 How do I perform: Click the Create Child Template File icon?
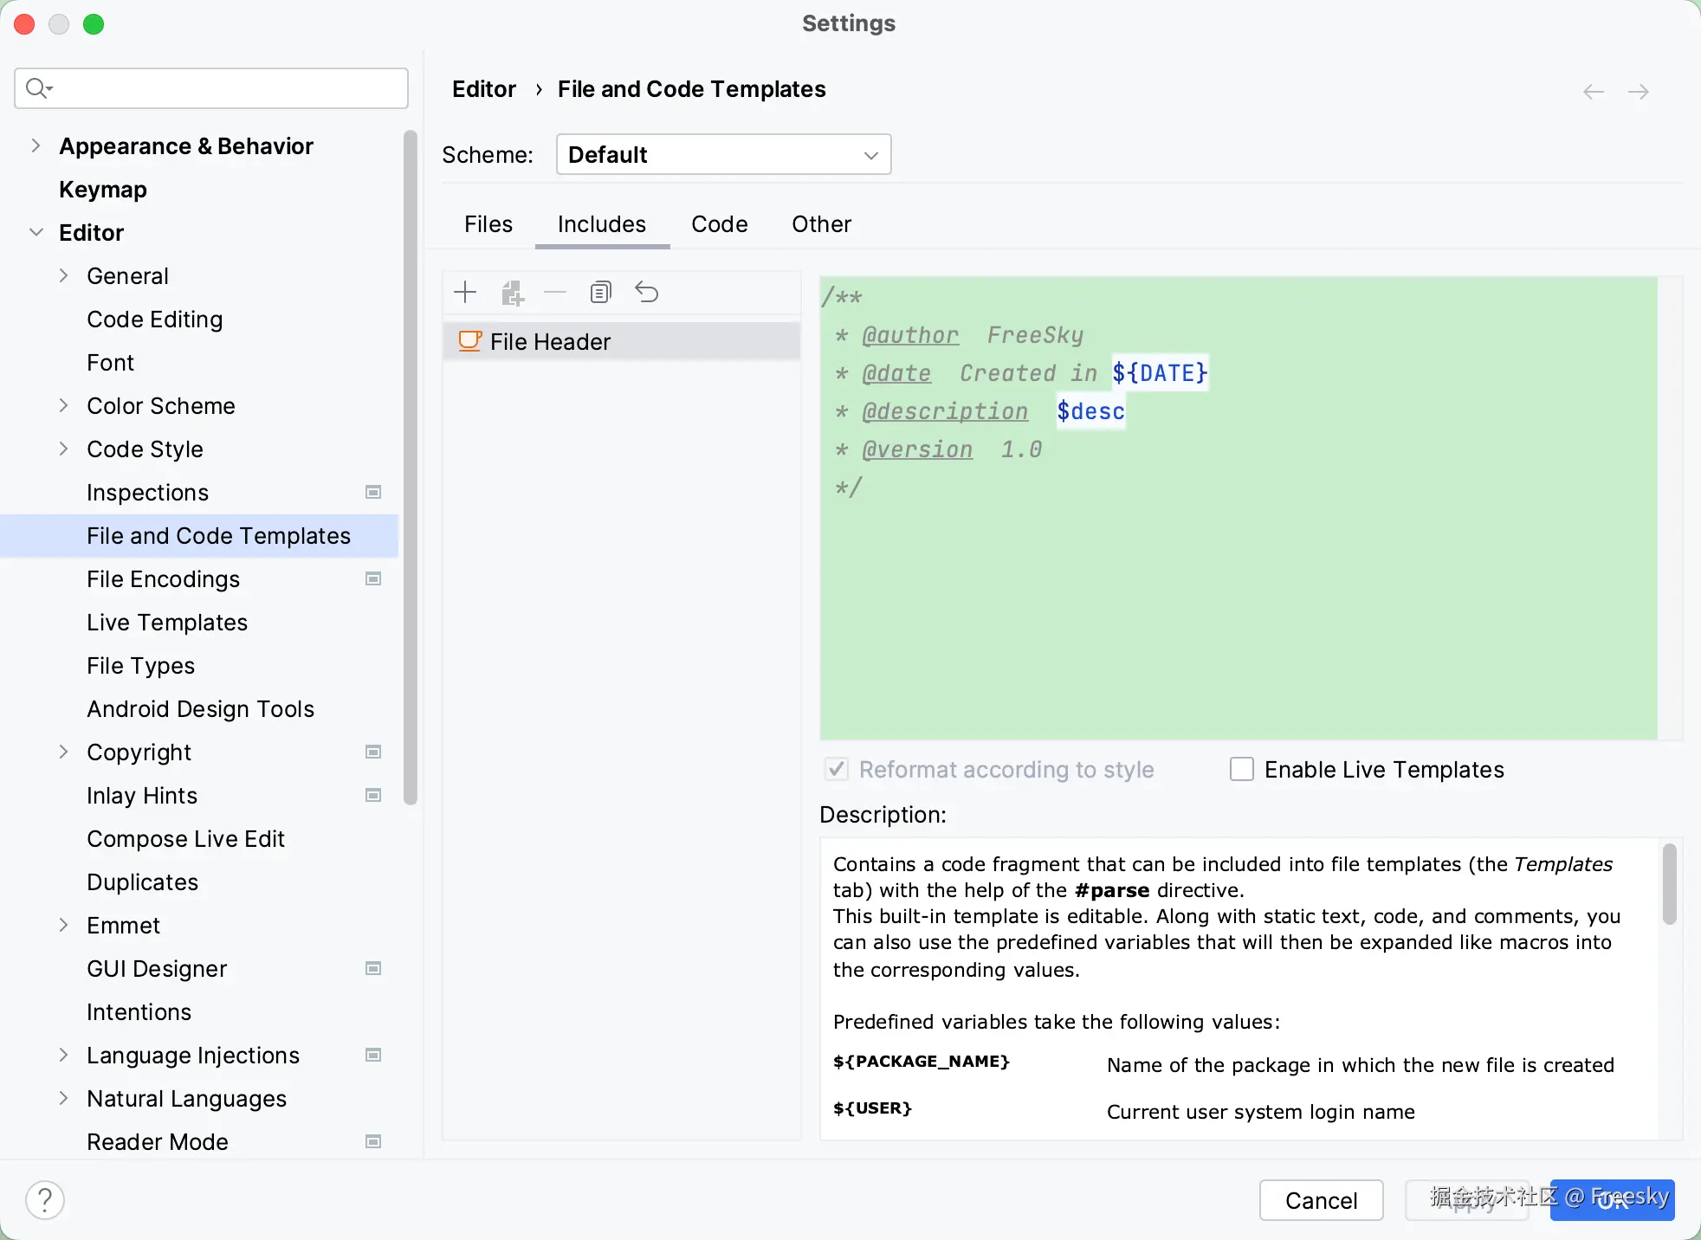click(513, 293)
